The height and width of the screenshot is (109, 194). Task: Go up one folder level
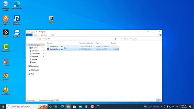37,39
